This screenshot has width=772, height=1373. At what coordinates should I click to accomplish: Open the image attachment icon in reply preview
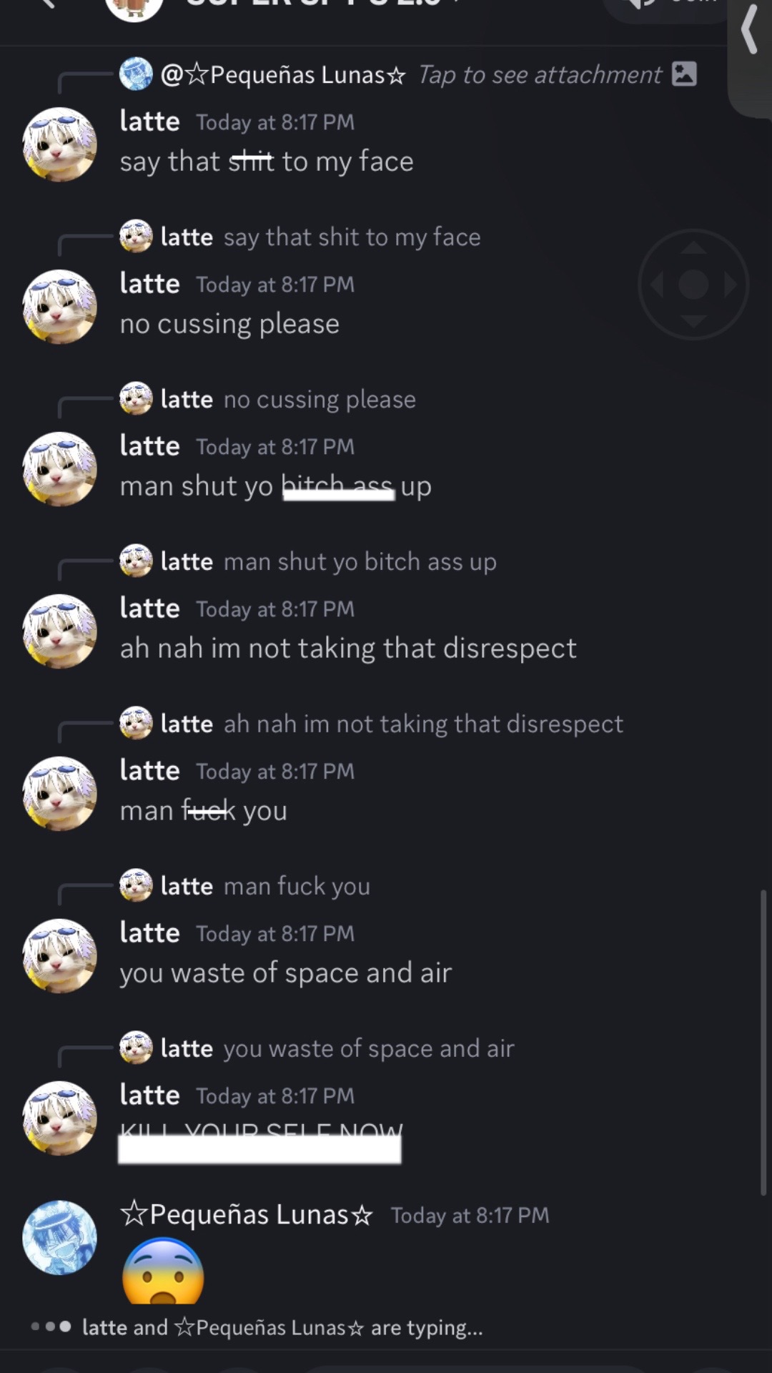click(x=684, y=74)
